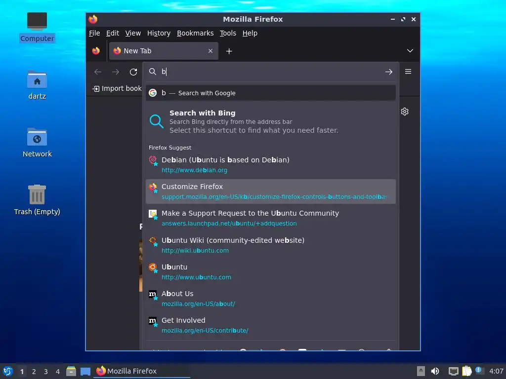The width and height of the screenshot is (506, 379).
Task: Click the address bar text field
Action: click(271, 72)
